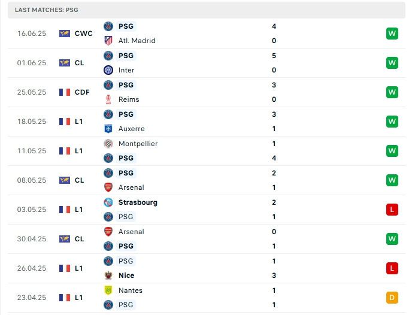412x315 pixels.
Task: Open the Strasbourg team name link
Action: tap(138, 202)
